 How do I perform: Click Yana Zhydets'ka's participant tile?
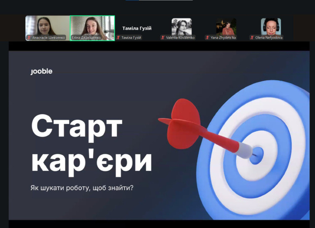(226, 27)
